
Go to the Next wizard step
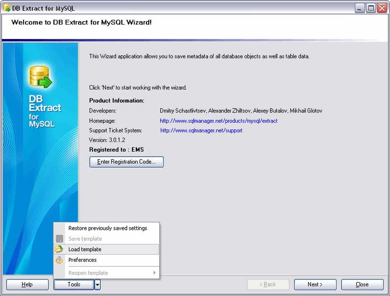pos(315,285)
